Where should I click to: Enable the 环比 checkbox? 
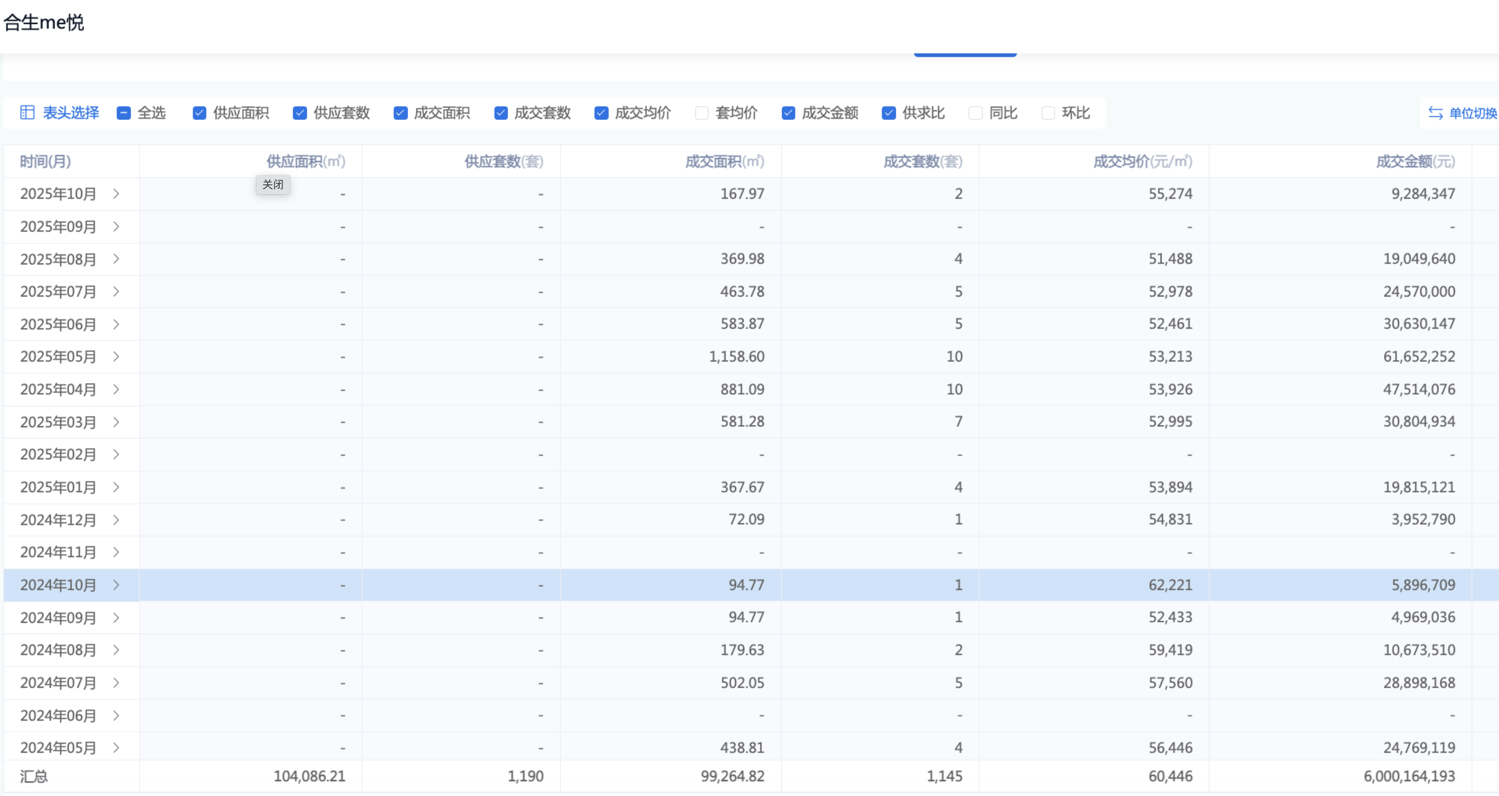click(1048, 113)
